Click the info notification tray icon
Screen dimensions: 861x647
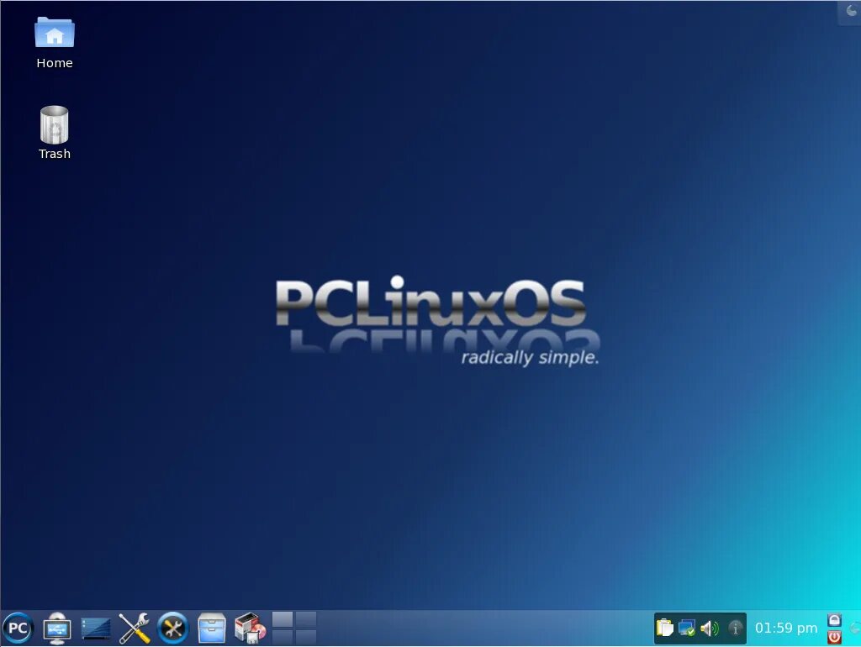click(x=735, y=628)
